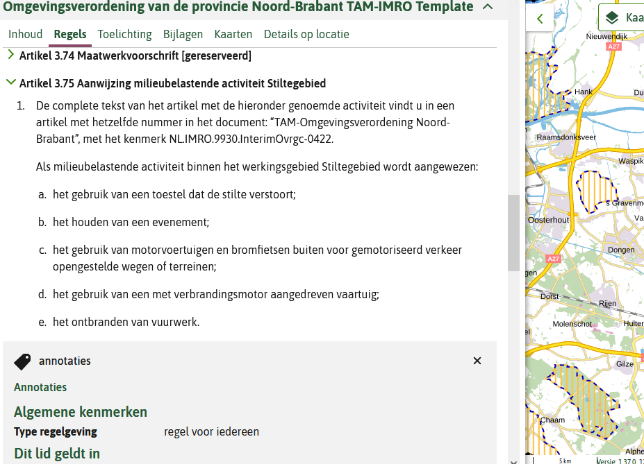Image resolution: width=644 pixels, height=464 pixels.
Task: Expand Artikel 3.74 Maatwerkvoorschrift chevron
Action: pos(10,55)
